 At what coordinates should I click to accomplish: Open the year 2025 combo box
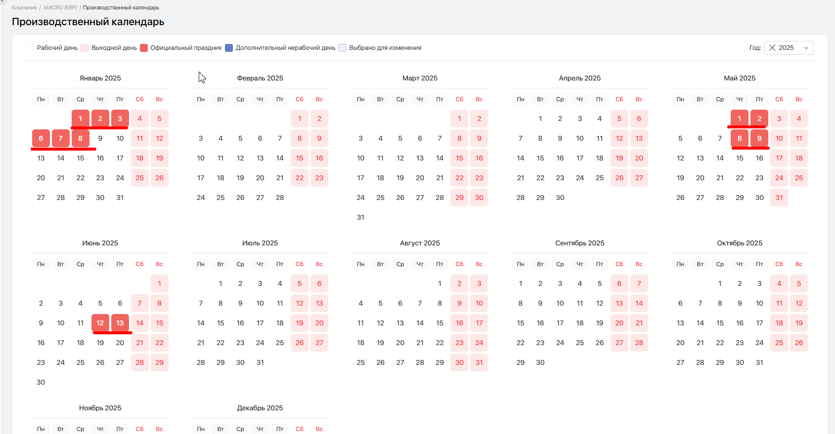click(789, 48)
